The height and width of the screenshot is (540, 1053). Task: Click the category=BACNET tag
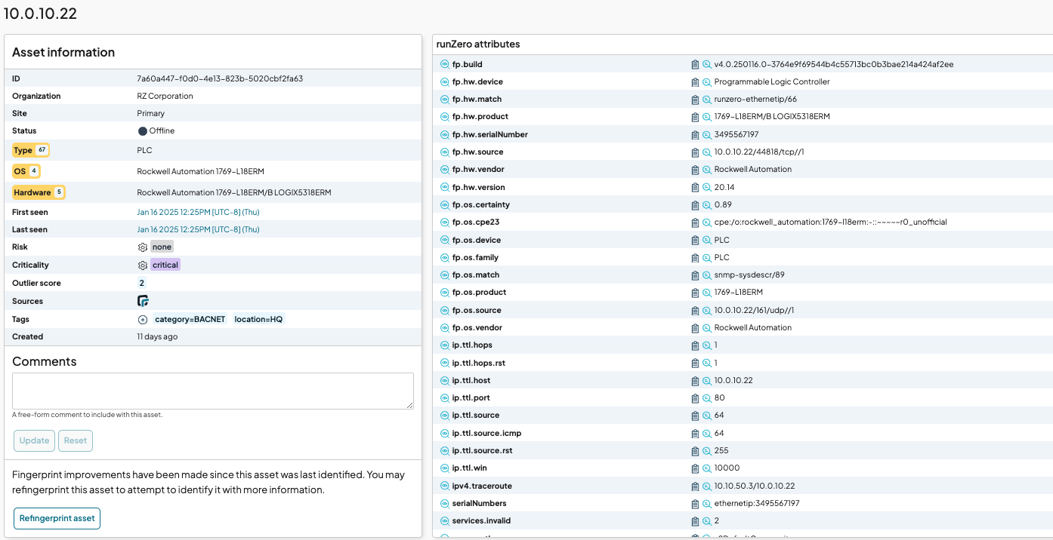(190, 320)
